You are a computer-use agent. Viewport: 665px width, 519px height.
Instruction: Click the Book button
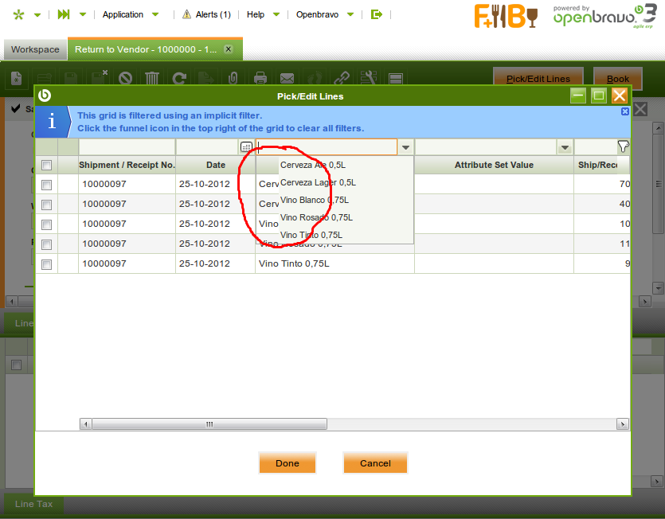(x=618, y=79)
